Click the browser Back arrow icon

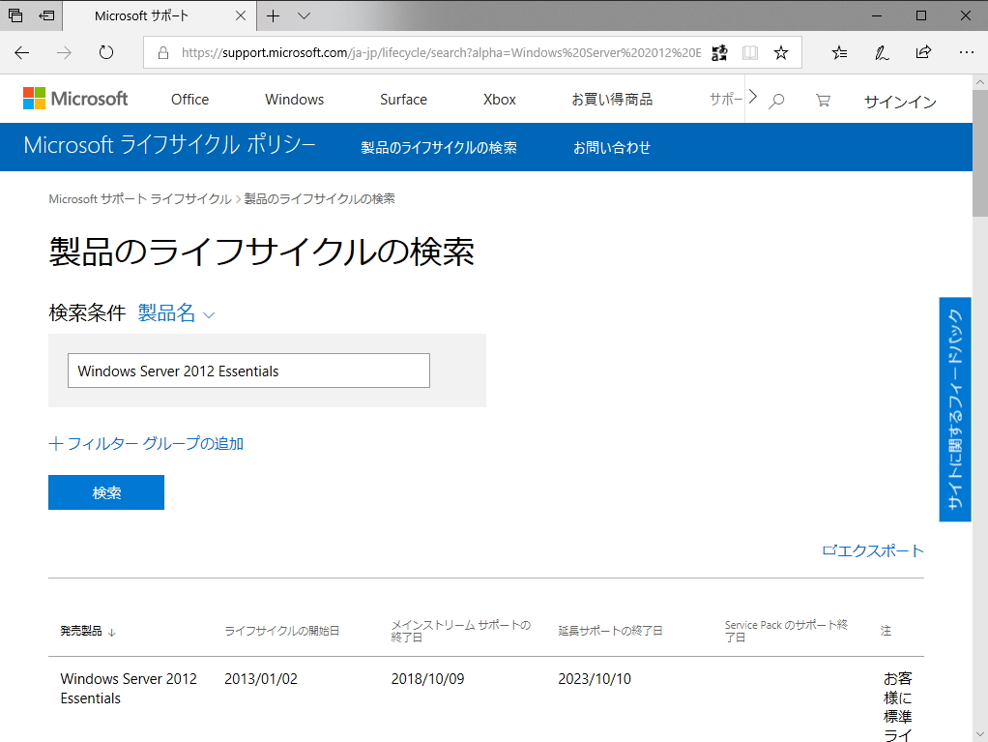pos(21,52)
